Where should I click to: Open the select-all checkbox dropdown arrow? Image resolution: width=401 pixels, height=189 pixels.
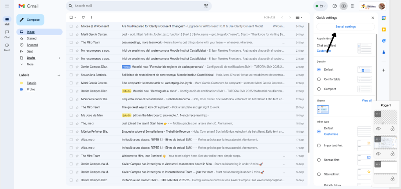(x=76, y=17)
